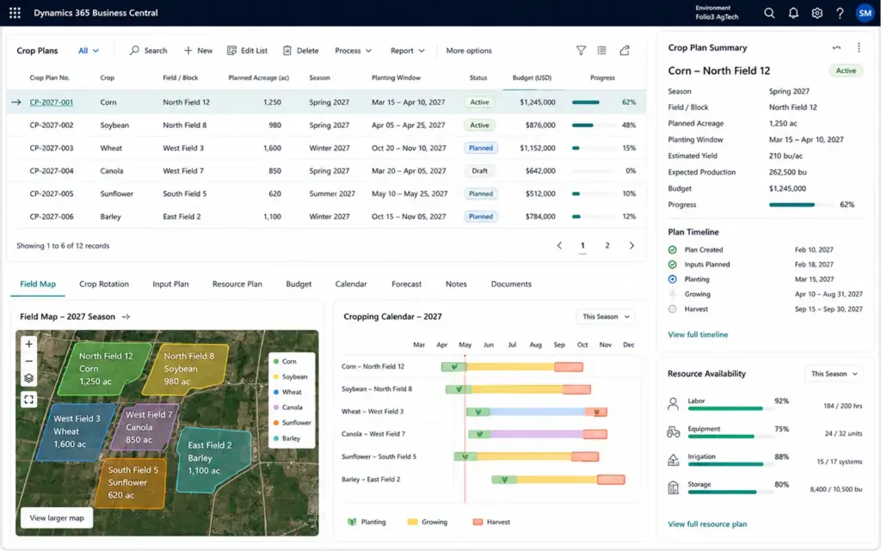Go to page 2 of records
This screenshot has height=551, width=881.
(x=607, y=245)
